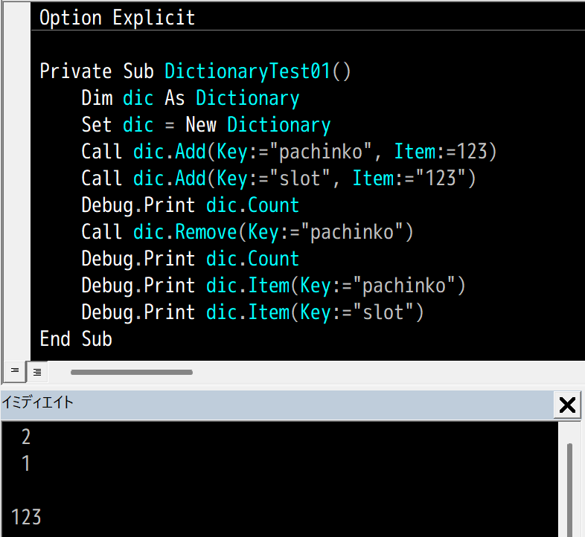Switch to Procedure View icon
585x537 pixels.
[15, 371]
